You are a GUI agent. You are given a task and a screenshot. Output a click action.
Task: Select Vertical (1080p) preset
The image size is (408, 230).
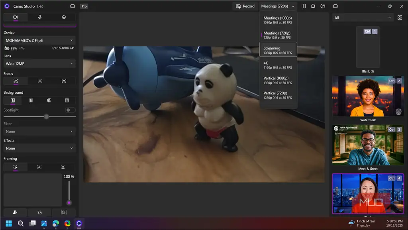[278, 80]
